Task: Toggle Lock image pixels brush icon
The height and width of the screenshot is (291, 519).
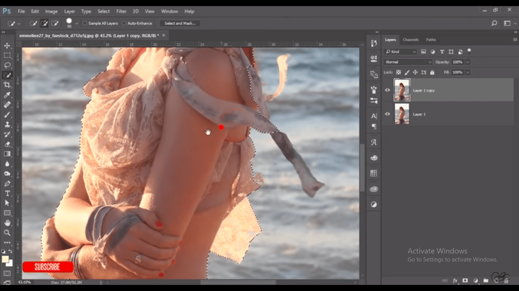Action: tap(407, 72)
